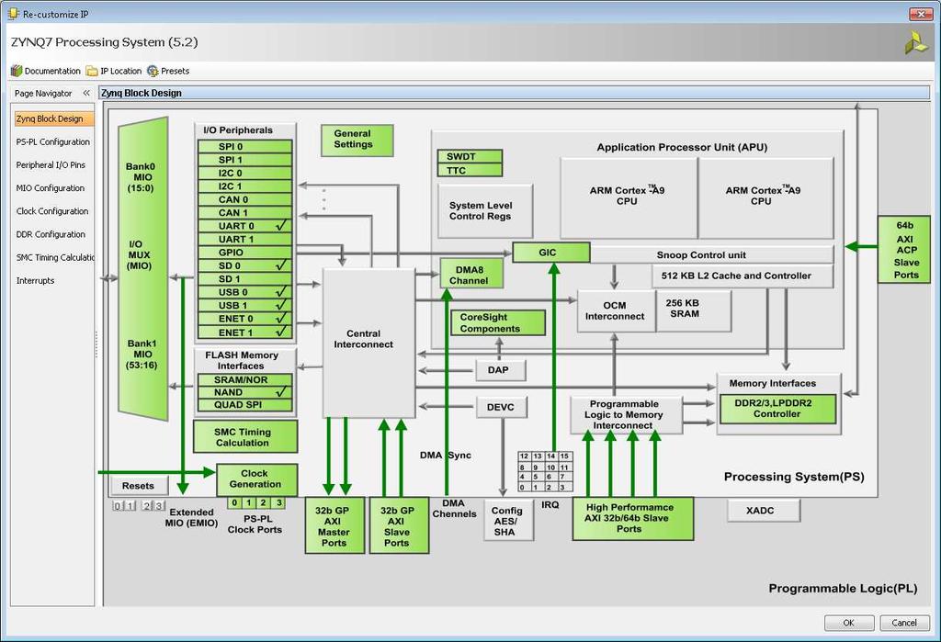941x642 pixels.
Task: Click the SPI 0 peripheral block
Action: tap(244, 146)
